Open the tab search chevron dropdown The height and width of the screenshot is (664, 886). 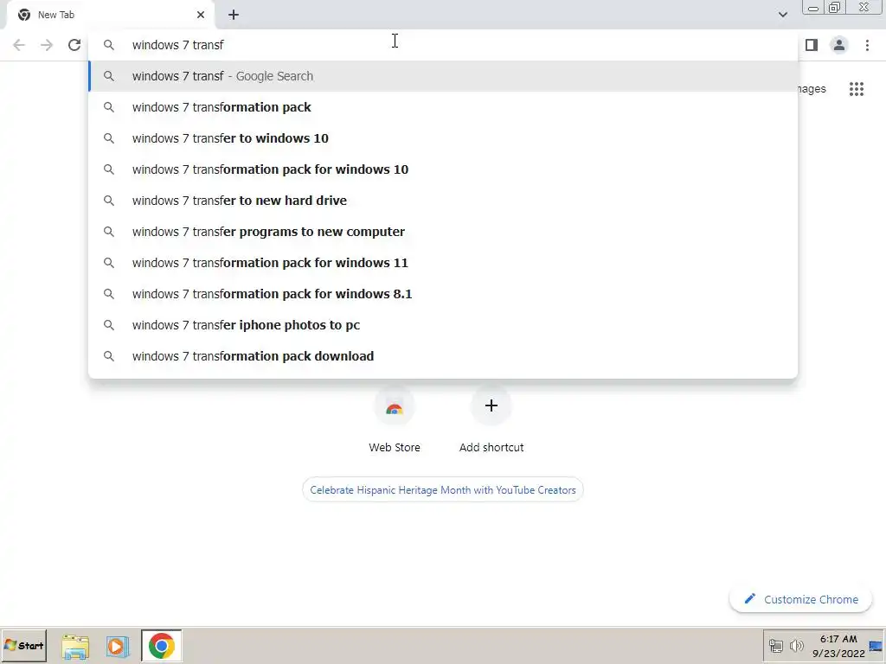point(782,15)
